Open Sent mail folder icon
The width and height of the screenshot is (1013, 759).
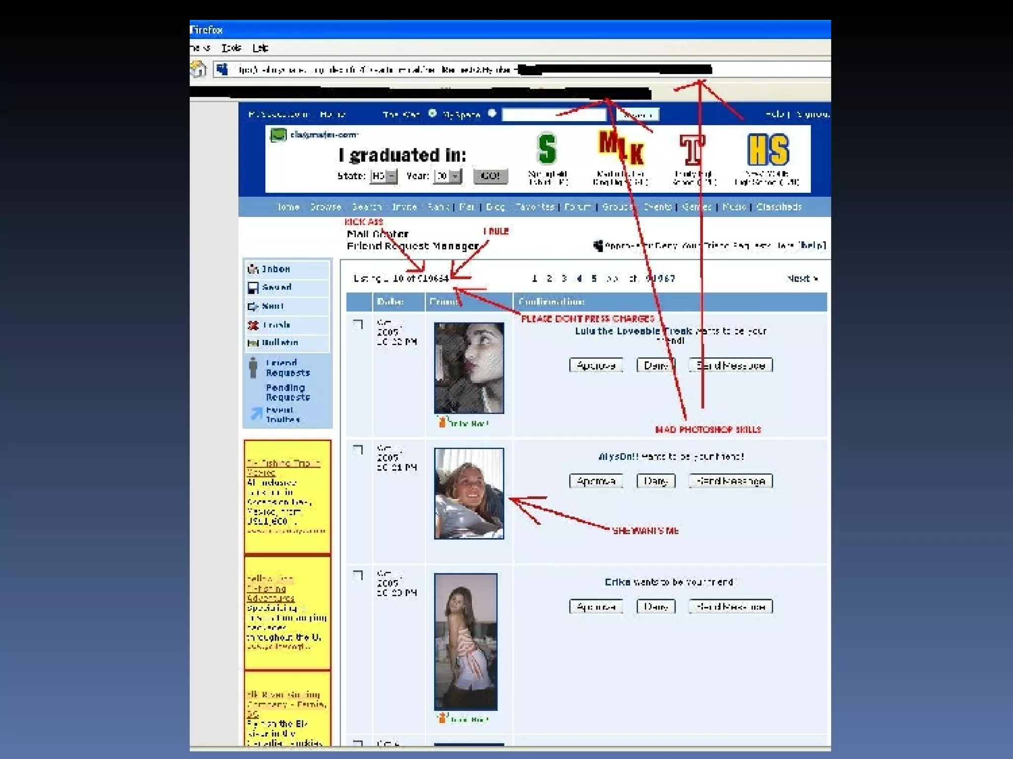253,306
